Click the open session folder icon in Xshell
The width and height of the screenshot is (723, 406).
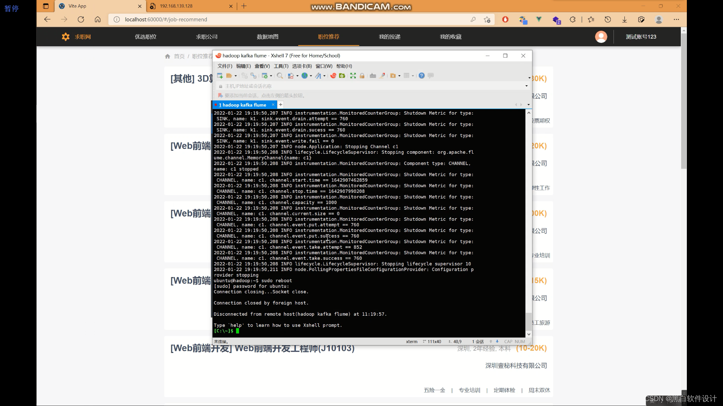point(229,76)
